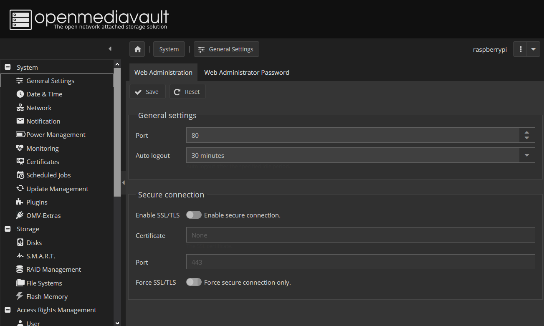Click the Reset button

pos(187,92)
